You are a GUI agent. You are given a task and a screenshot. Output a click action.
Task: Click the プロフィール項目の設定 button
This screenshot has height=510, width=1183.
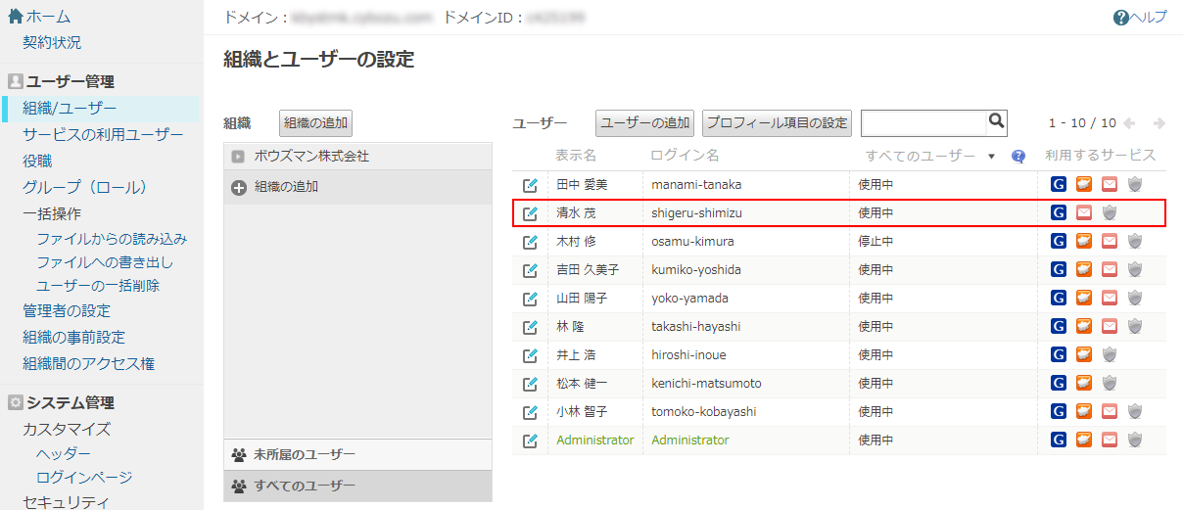tap(778, 122)
